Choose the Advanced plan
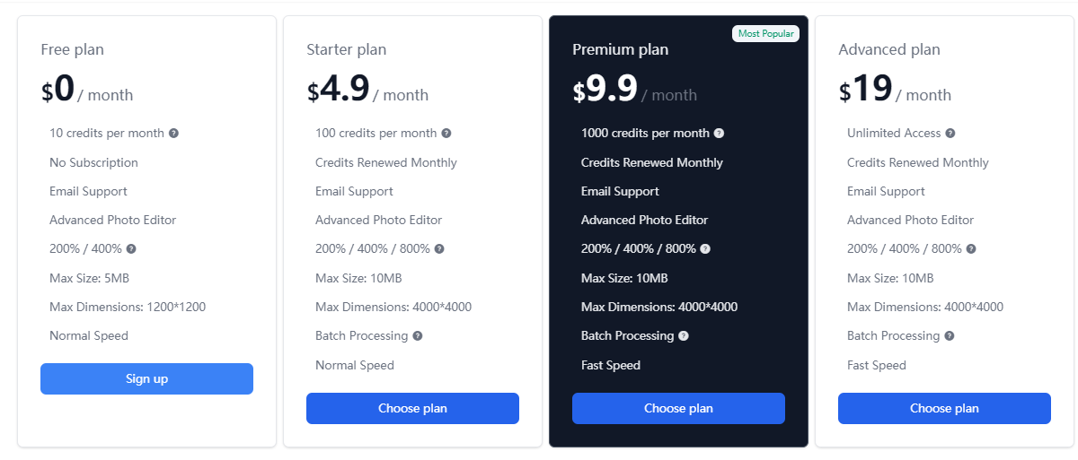1078x460 pixels. point(944,408)
